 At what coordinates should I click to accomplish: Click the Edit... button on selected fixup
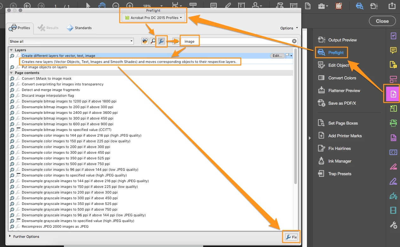(x=278, y=56)
